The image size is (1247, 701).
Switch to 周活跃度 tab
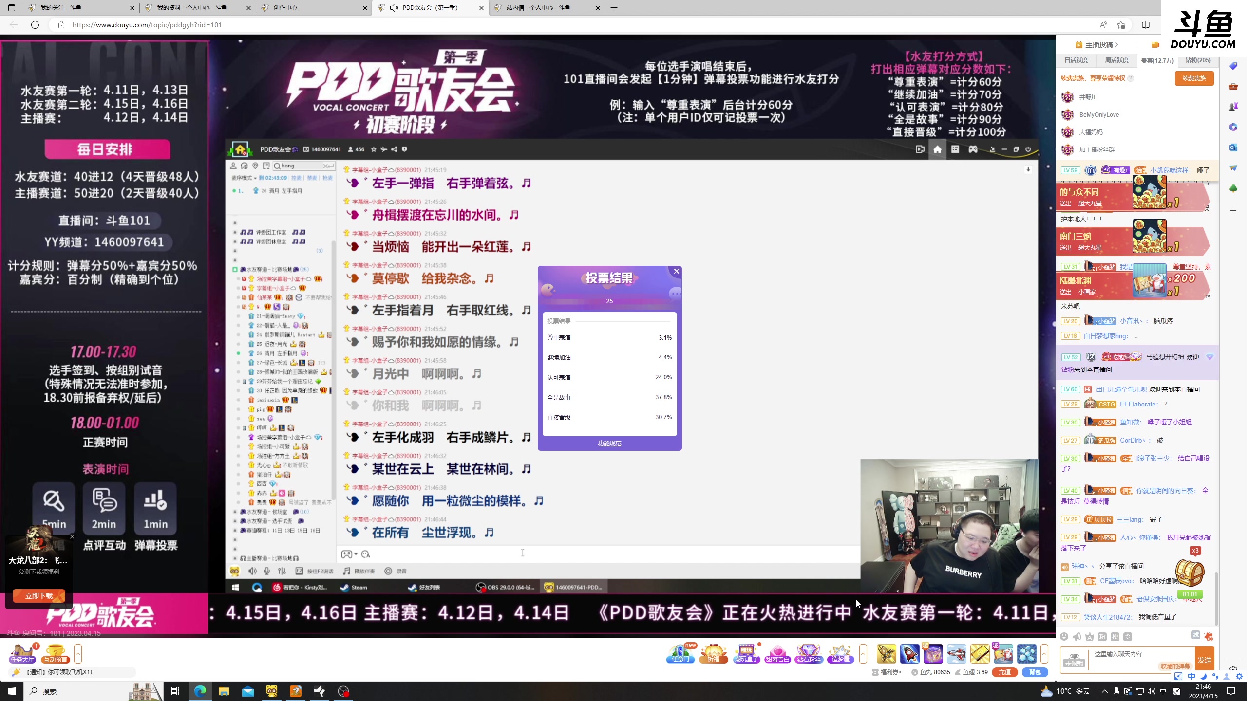tap(1116, 60)
